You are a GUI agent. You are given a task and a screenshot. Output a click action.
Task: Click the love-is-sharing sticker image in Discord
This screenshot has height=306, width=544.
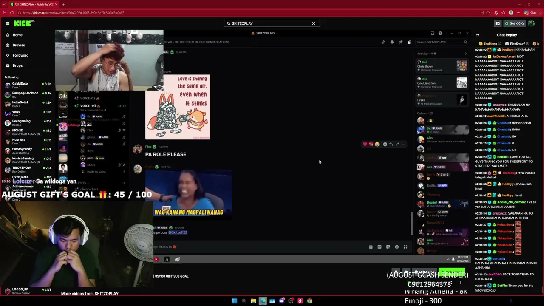coord(178,107)
